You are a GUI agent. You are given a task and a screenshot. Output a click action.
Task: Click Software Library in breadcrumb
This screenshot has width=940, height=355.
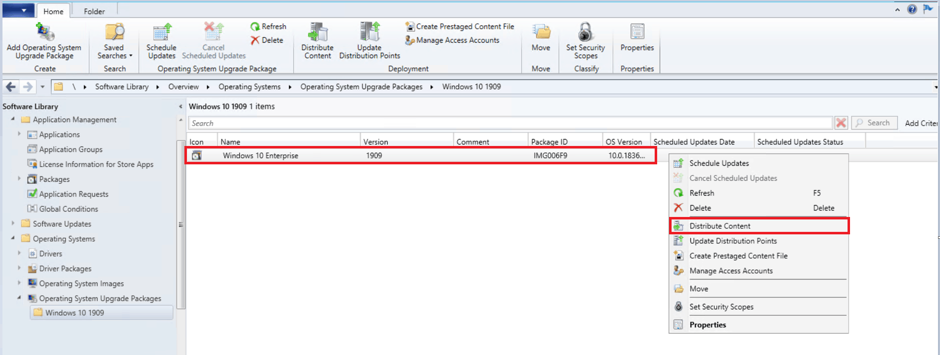click(122, 86)
